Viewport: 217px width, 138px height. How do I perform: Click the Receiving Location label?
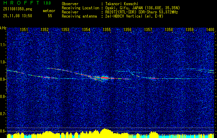point(80,8)
